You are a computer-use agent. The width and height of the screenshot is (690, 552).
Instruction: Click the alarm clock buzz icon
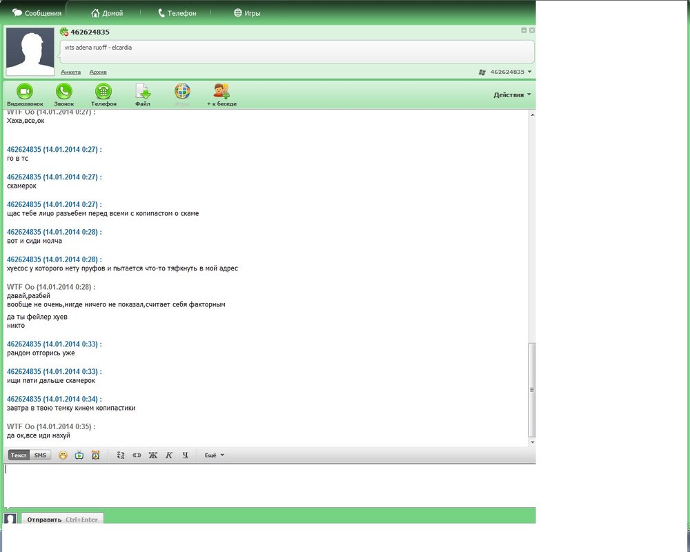tap(96, 455)
